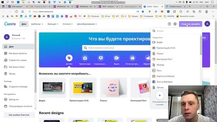Viewport: 217px width, 122px height.
Task: Close the Home - Canva browser tab
Action: (162, 6)
